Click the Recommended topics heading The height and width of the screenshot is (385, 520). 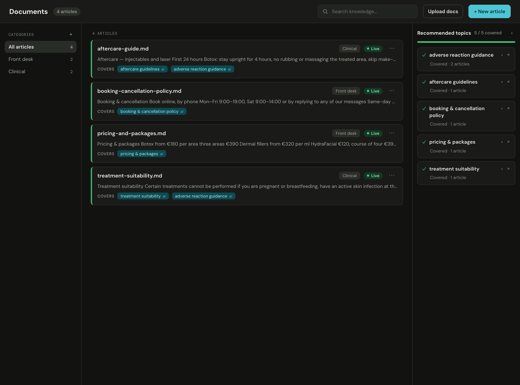(x=444, y=33)
